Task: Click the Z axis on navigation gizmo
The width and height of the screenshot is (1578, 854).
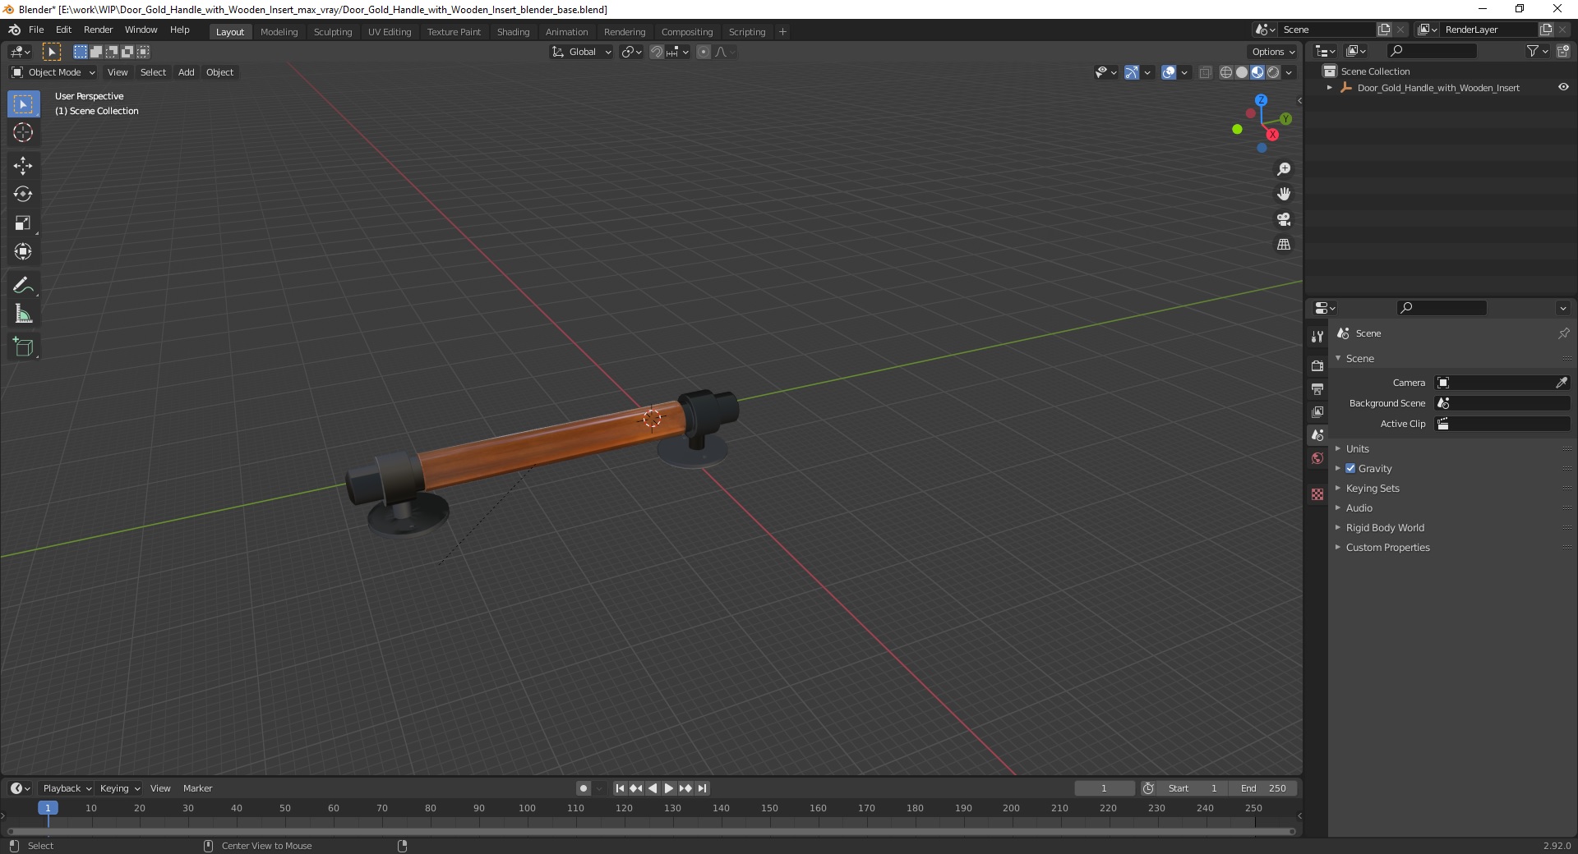Action: (1261, 100)
